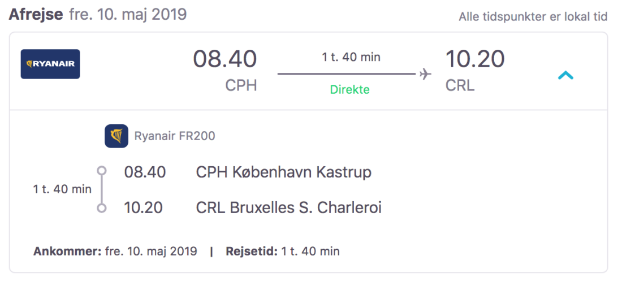The width and height of the screenshot is (622, 282).
Task: Click the Ankommer arrival date text
Action: (115, 251)
